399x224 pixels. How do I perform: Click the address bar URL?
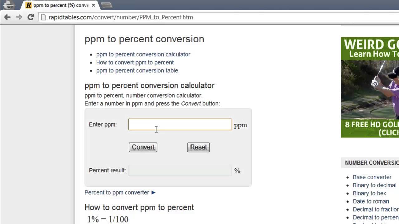(x=121, y=17)
